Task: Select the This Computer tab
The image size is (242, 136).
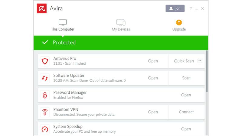Action: [63, 25]
